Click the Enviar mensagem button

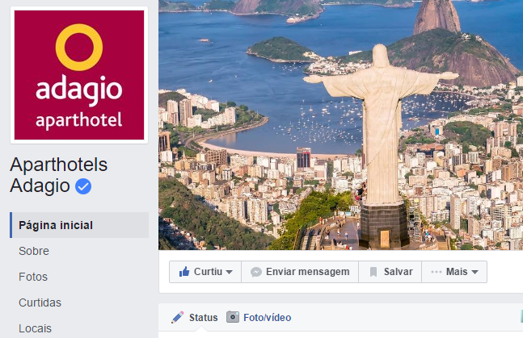click(x=300, y=272)
